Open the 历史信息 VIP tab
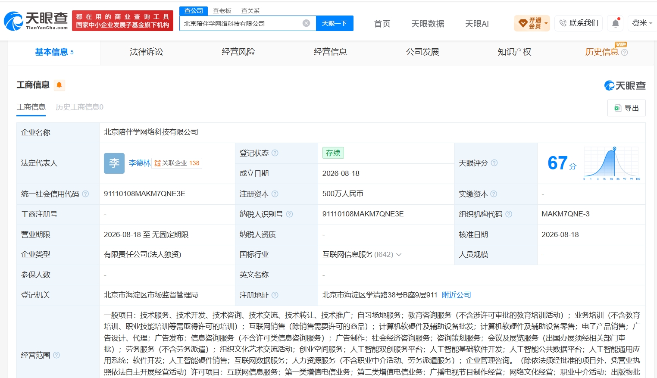Screen dimensions: 657x378 pos(602,52)
